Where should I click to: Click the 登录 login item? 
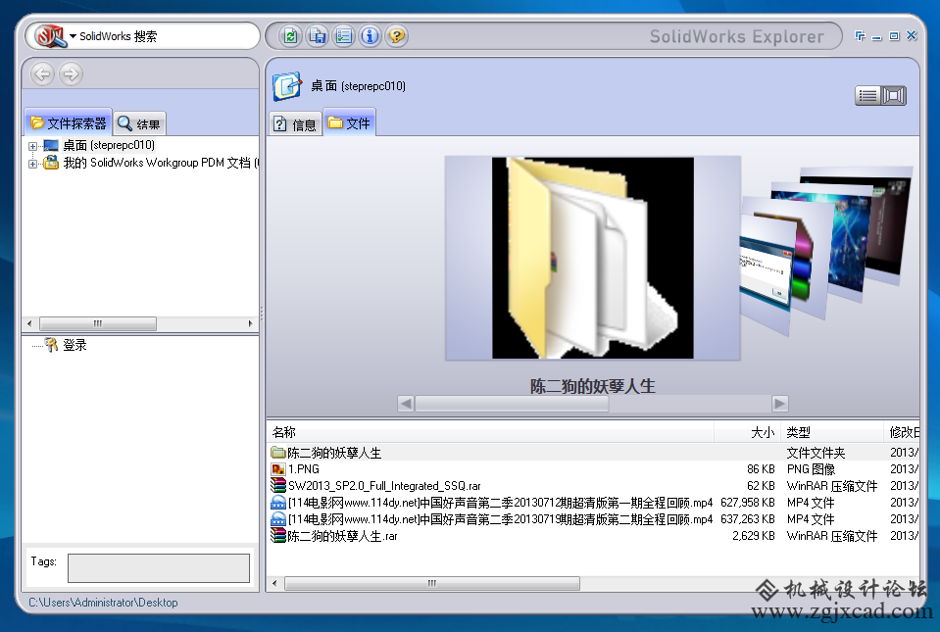(74, 345)
